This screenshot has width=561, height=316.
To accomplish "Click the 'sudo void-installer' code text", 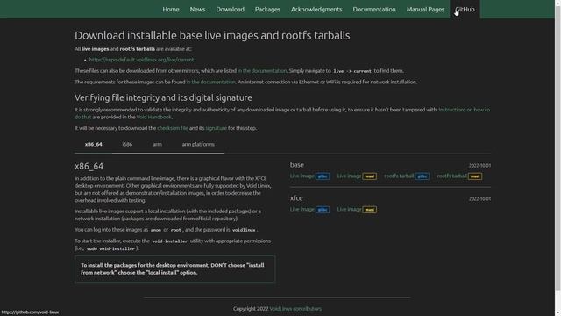I will click(x=110, y=248).
